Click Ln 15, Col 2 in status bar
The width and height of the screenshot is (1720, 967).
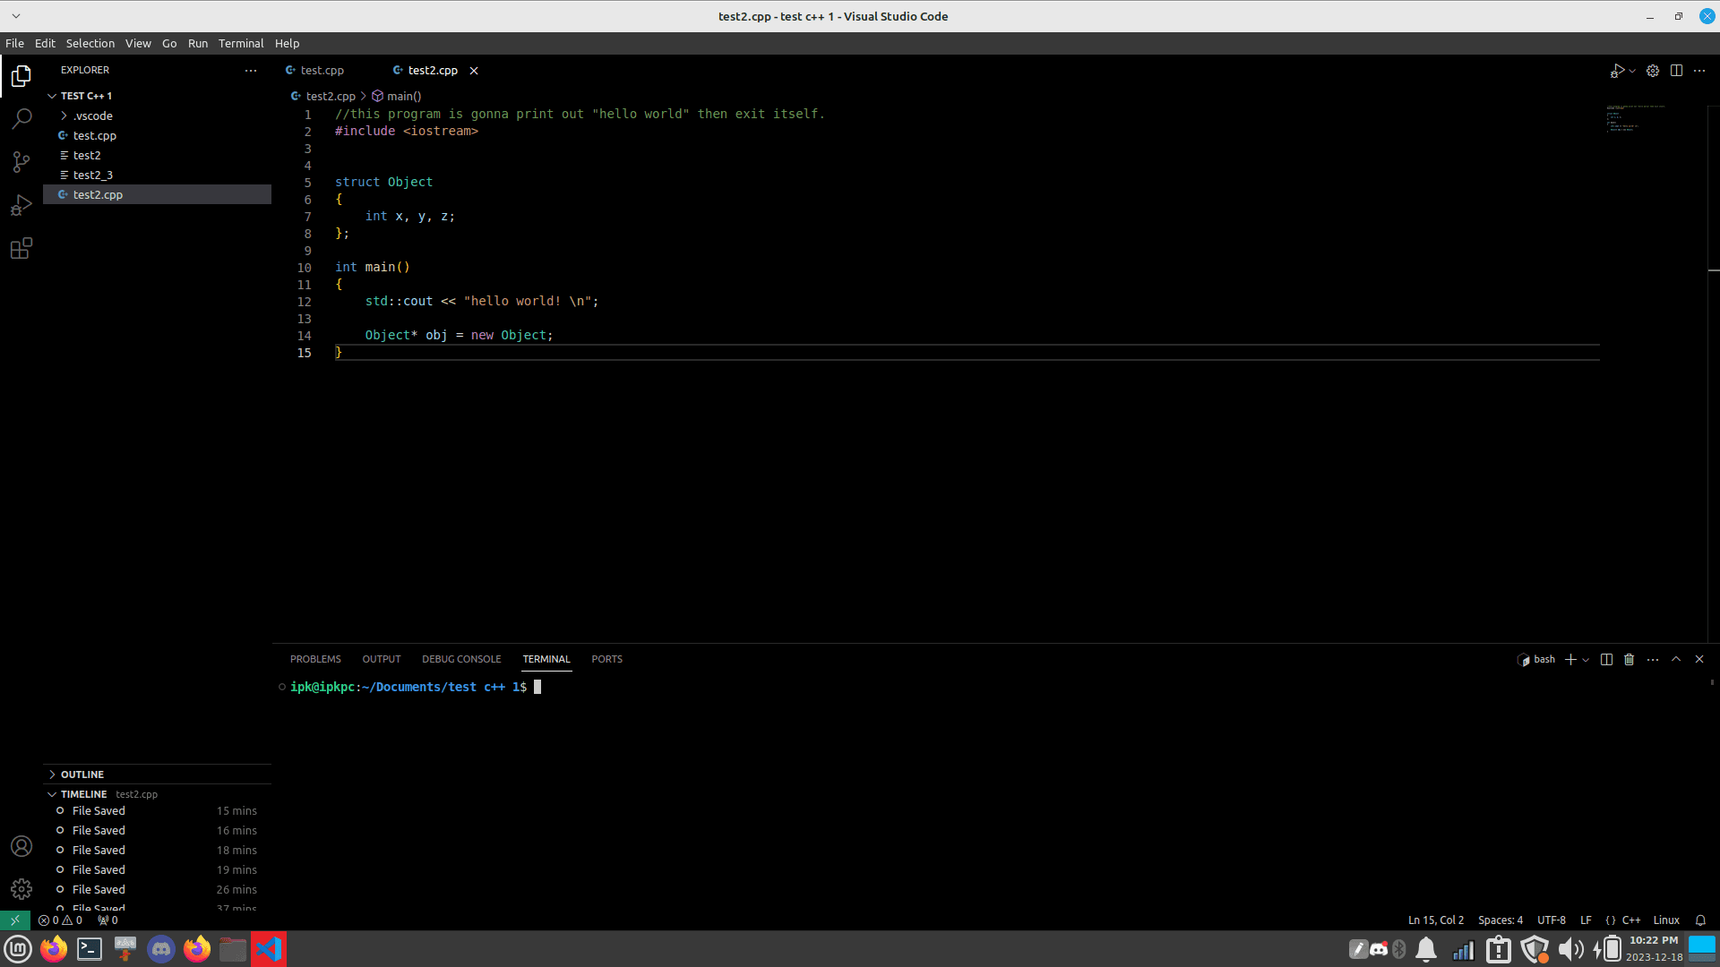coord(1436,920)
